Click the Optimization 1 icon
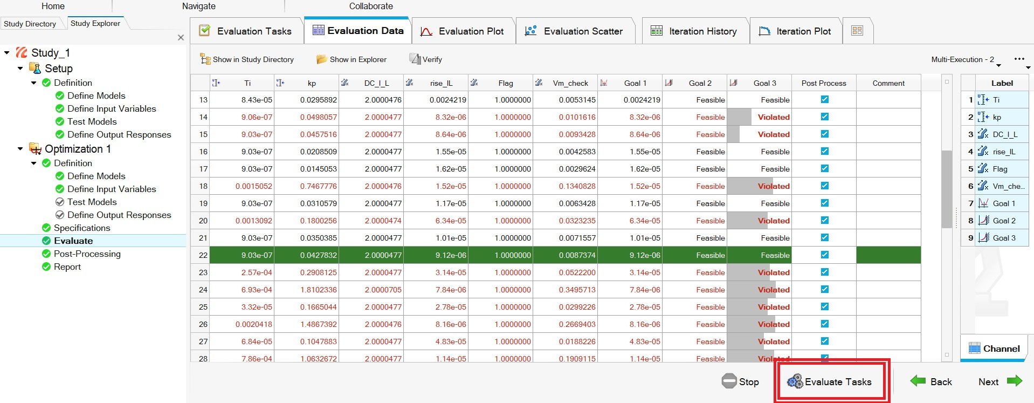This screenshot has width=1034, height=403. (35, 149)
